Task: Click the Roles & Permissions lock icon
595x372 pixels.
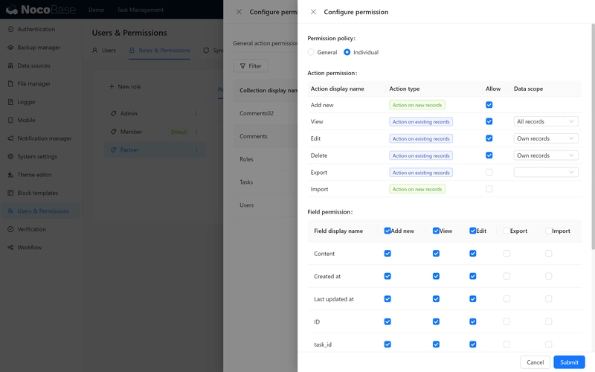Action: pos(132,50)
